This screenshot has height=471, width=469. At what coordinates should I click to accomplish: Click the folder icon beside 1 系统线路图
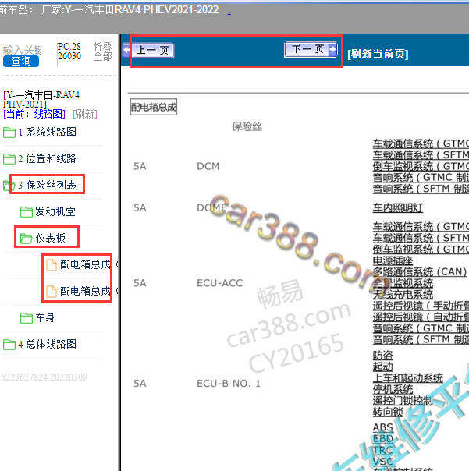(x=9, y=133)
